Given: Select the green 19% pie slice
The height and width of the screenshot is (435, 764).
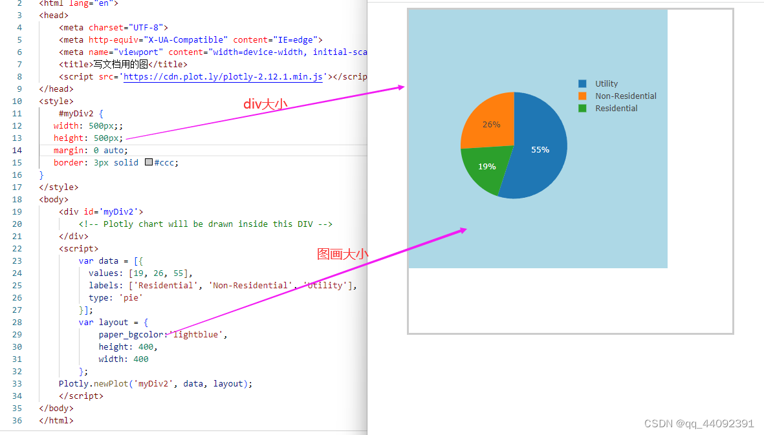Looking at the screenshot, I should coord(486,166).
